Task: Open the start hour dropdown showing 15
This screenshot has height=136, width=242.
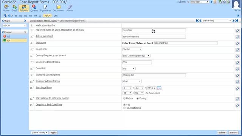Action: point(127,93)
